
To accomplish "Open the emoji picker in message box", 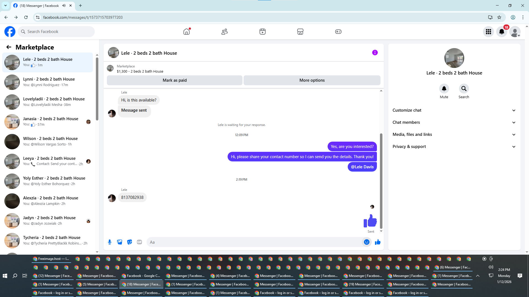I will [366, 242].
